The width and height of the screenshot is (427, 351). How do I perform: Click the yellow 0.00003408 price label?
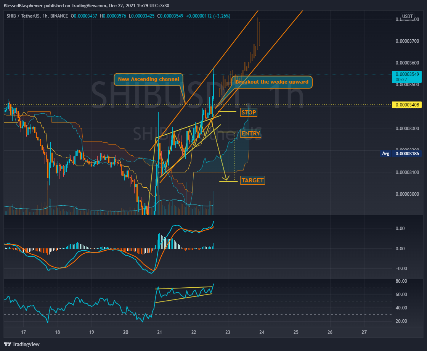tap(407, 105)
